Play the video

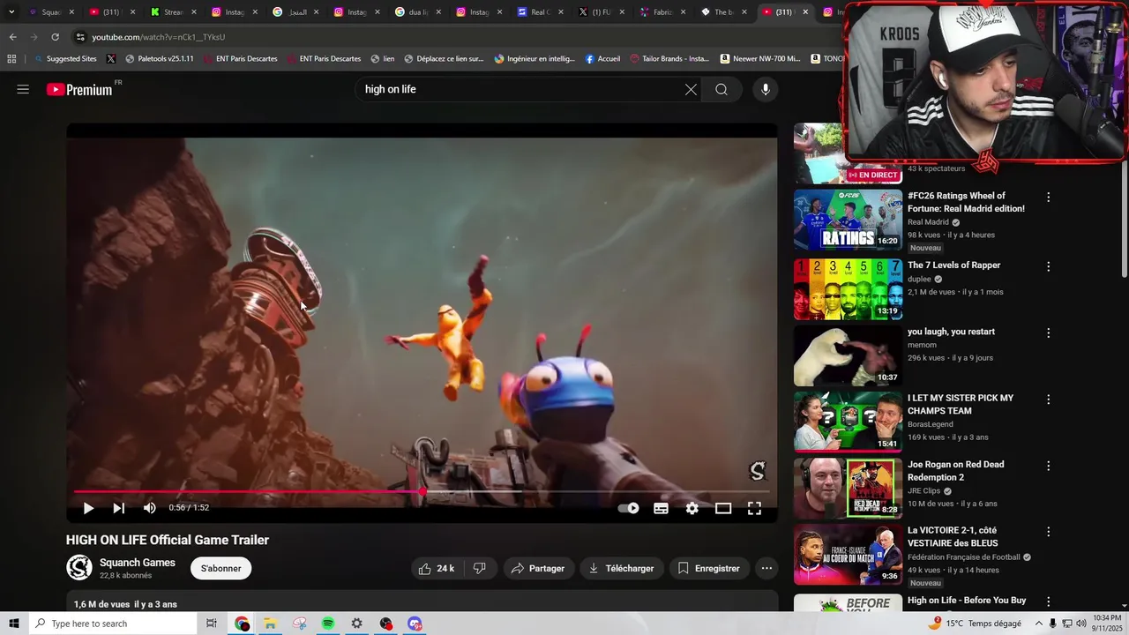pyautogui.click(x=88, y=508)
